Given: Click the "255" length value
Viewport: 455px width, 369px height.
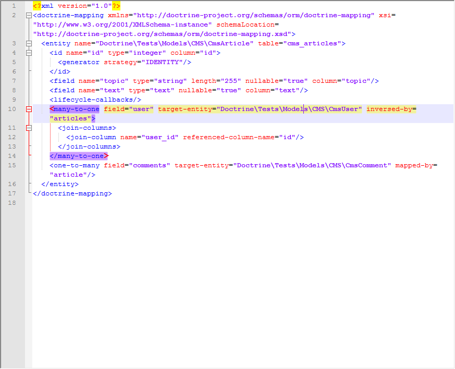Looking at the screenshot, I should point(231,81).
